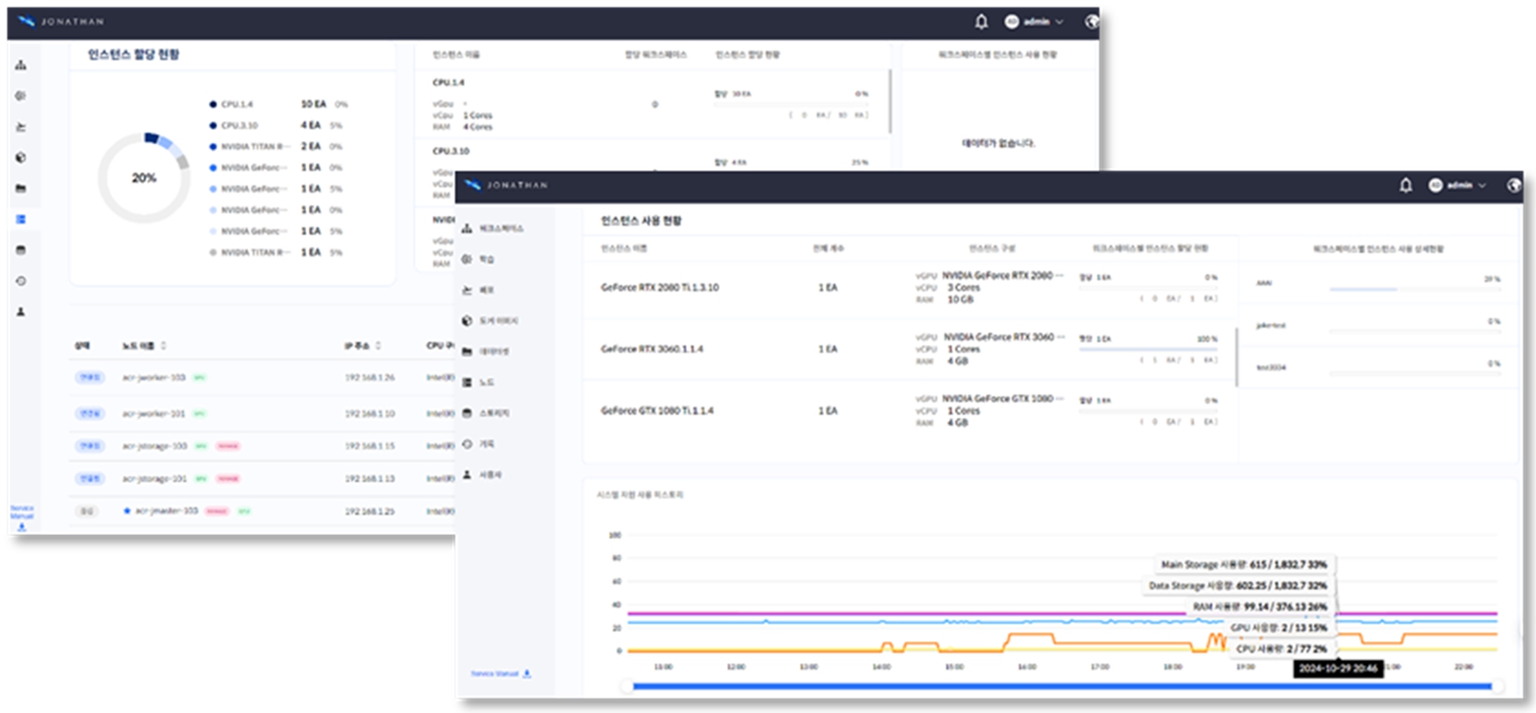Select the highlighted blue node icon in the back window sidebar
The image size is (1536, 713).
(x=21, y=219)
